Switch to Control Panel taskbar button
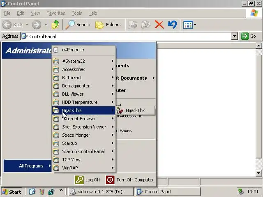Image resolution: width=263 pixels, height=197 pixels. pyautogui.click(x=168, y=192)
